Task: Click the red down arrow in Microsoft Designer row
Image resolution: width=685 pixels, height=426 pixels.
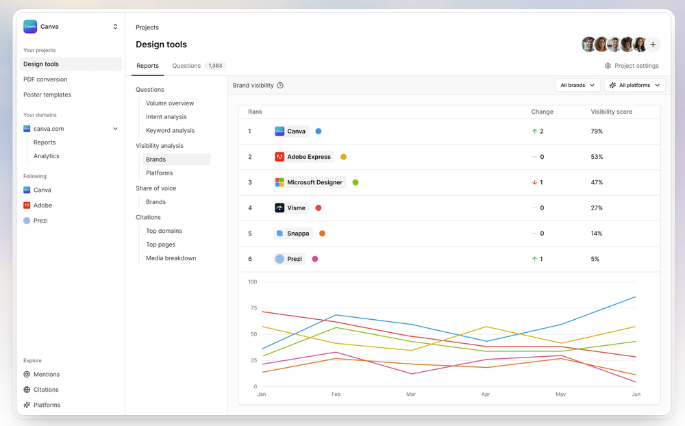Action: (534, 182)
